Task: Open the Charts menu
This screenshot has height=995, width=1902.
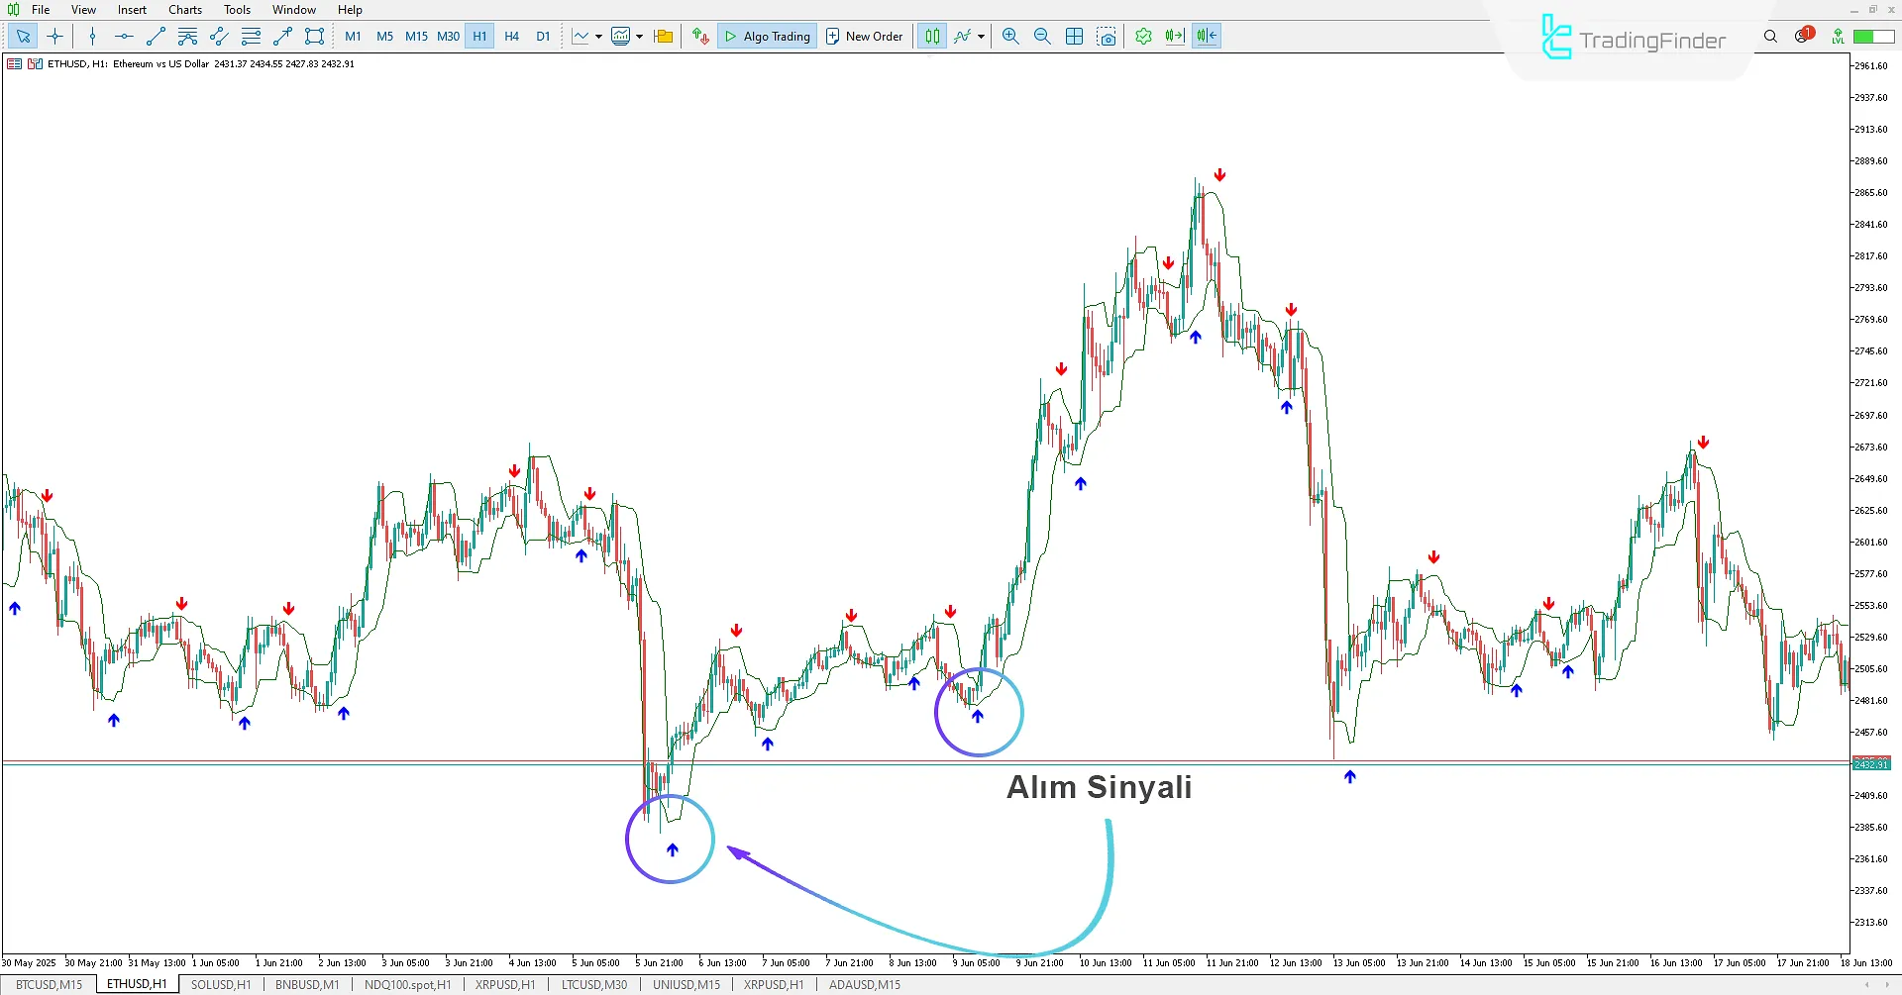Action: [184, 9]
